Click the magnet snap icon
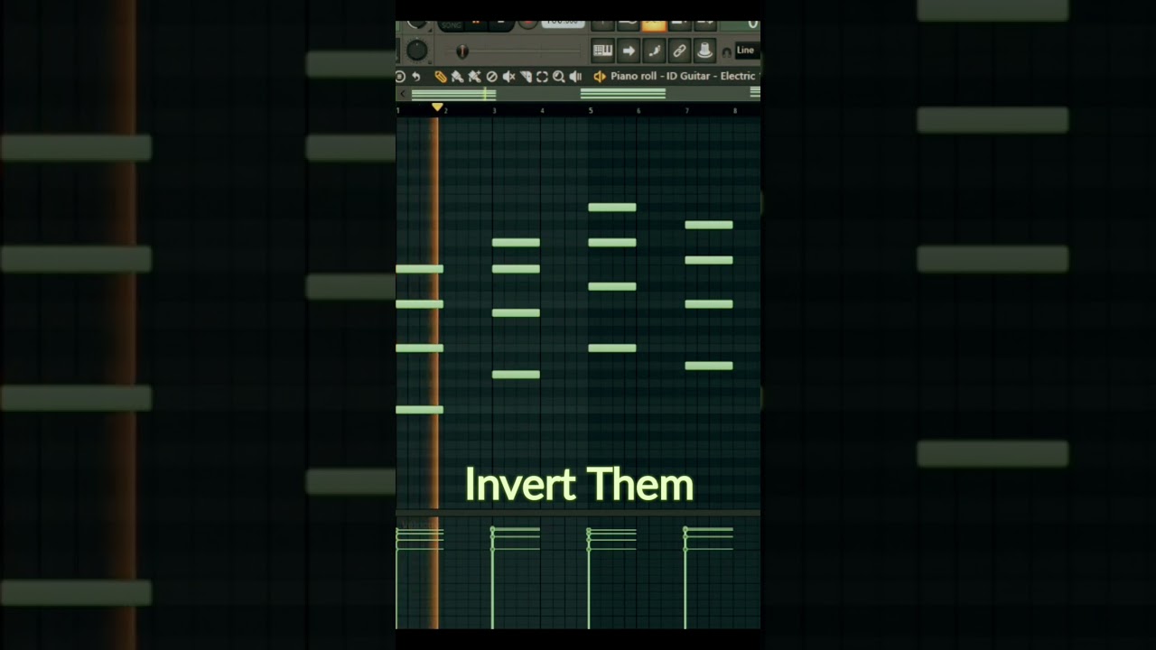The width and height of the screenshot is (1156, 650). pos(726,52)
